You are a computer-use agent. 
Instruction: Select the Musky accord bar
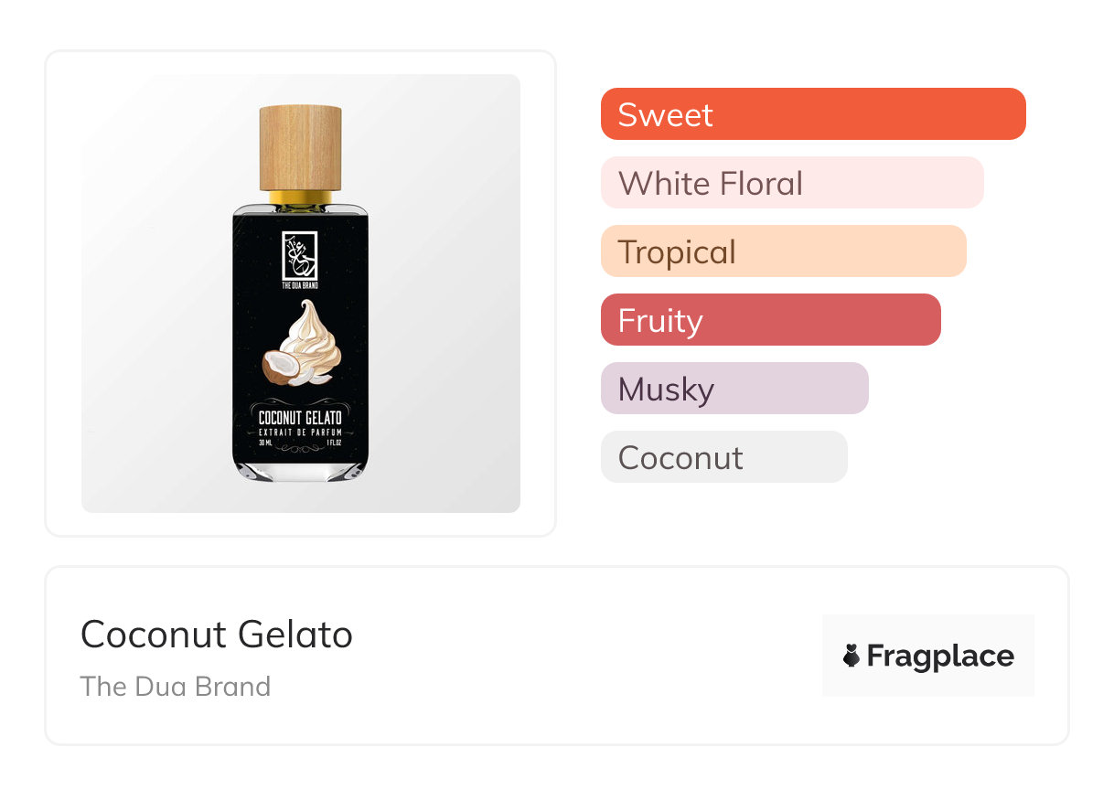734,389
